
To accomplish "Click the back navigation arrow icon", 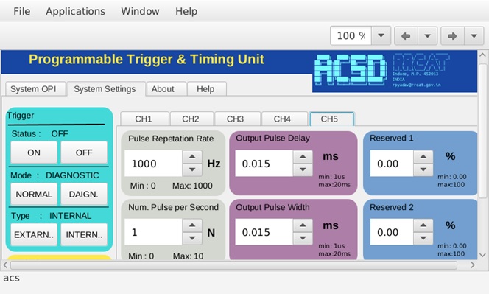I will click(406, 36).
